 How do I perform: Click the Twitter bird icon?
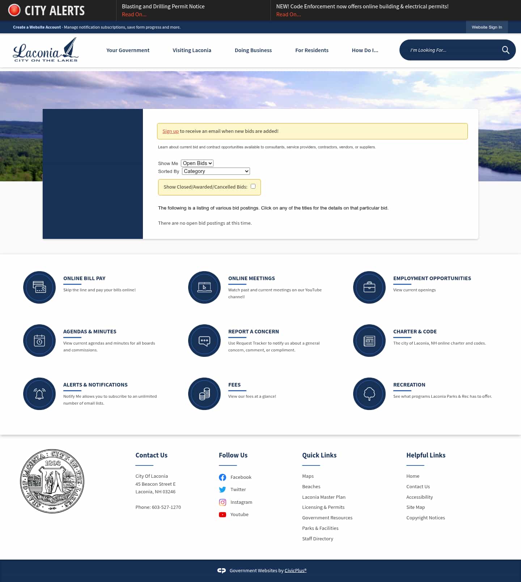223,490
